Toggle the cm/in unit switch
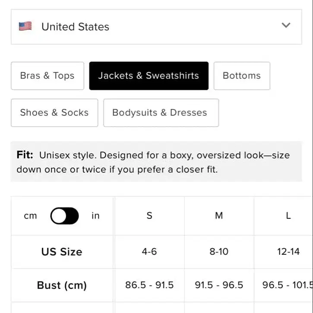Screen dimensions: 313x313 [65, 216]
